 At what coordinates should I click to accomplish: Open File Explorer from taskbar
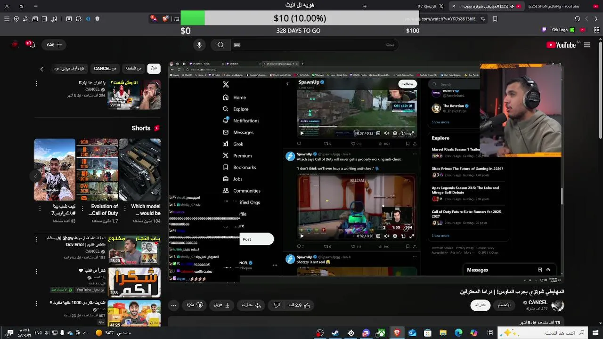(443, 333)
